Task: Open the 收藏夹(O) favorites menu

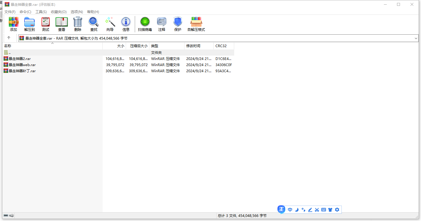Action: click(58, 12)
